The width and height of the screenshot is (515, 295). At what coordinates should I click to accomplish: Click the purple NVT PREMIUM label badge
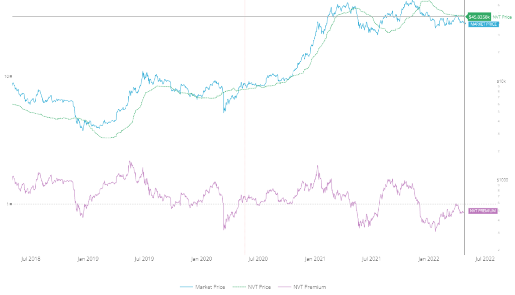[482, 211]
